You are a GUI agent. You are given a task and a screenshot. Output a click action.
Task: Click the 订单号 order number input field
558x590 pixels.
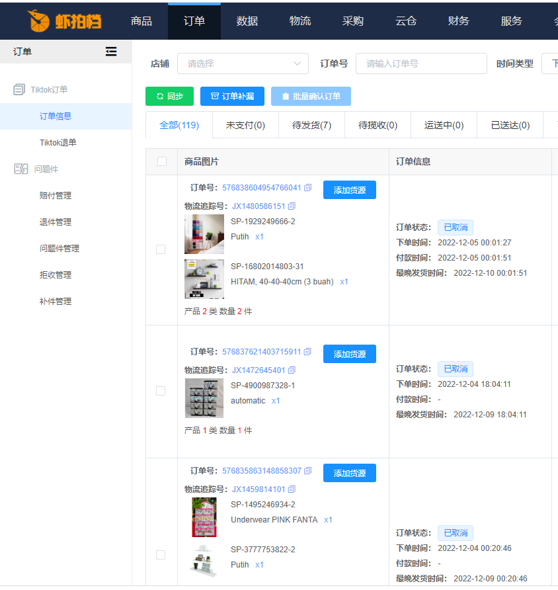421,63
